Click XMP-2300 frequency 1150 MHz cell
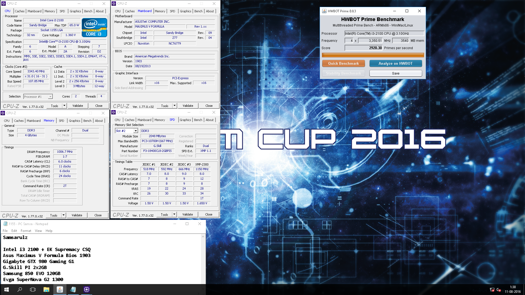 click(x=202, y=169)
